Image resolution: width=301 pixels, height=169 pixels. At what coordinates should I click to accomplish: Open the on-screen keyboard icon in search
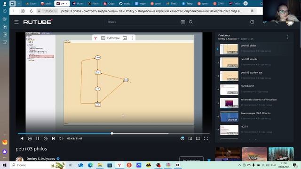tap(183, 22)
